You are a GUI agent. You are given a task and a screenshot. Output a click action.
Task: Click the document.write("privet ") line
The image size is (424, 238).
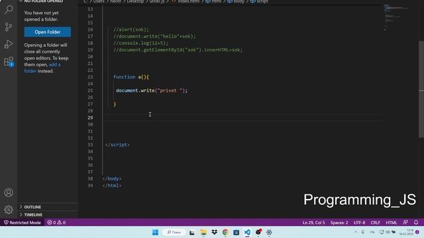152,91
